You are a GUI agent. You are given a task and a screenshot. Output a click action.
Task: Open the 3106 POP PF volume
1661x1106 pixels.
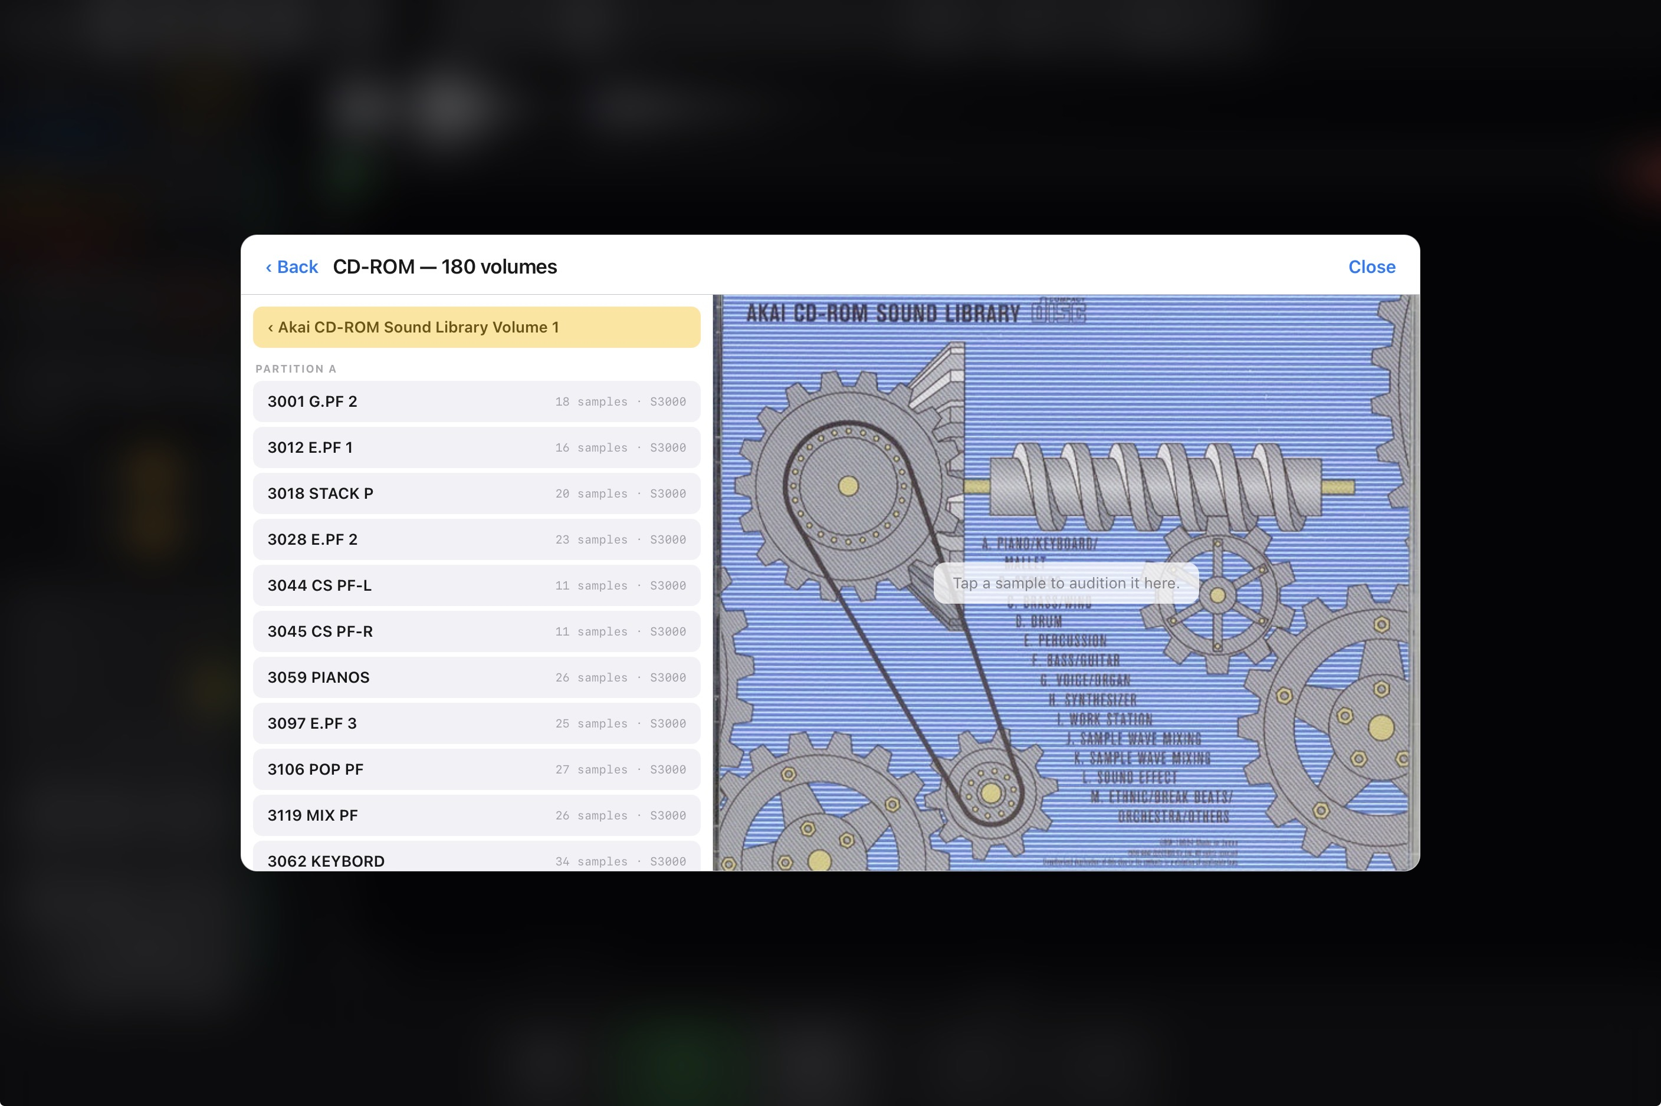pos(476,769)
